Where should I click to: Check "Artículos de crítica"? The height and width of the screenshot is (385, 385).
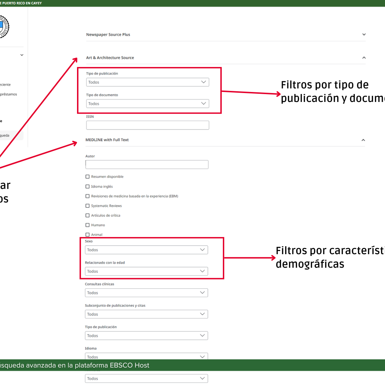click(87, 215)
